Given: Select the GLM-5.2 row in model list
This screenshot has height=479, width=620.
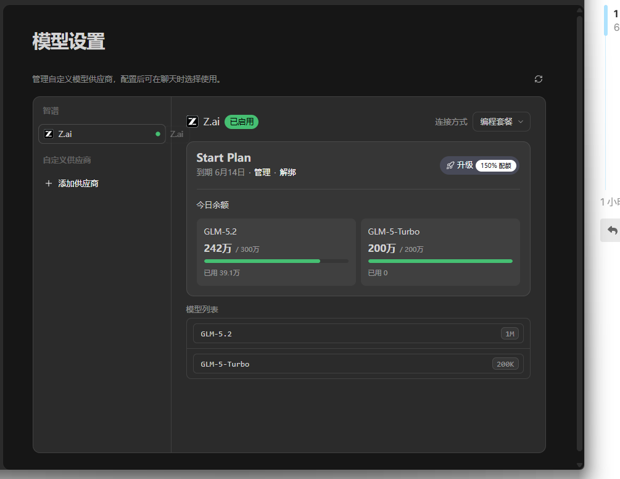Looking at the screenshot, I should tap(358, 333).
